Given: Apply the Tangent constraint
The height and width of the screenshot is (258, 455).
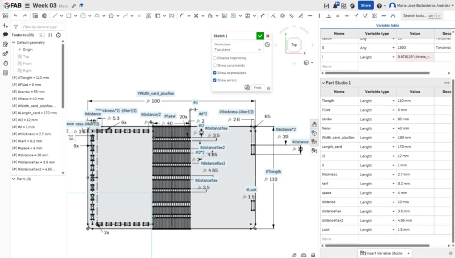Looking at the screenshot, I should tap(301, 16).
